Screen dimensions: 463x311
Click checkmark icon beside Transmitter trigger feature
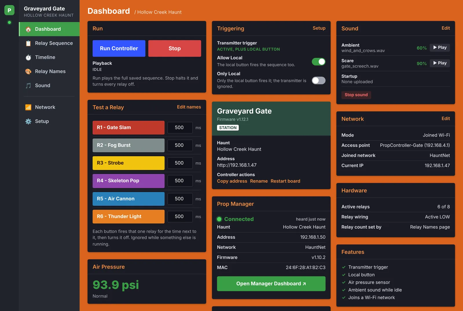[344, 267]
